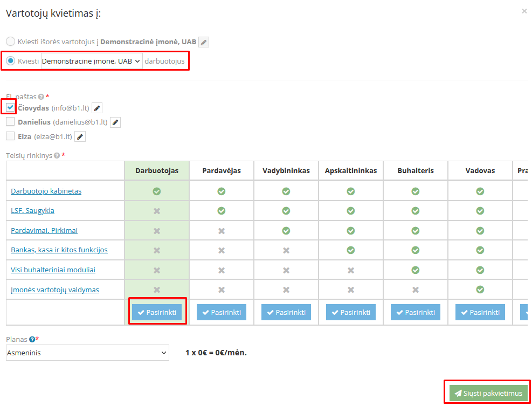Click edit pencil icon next to Elza
The height and width of the screenshot is (406, 532).
80,137
